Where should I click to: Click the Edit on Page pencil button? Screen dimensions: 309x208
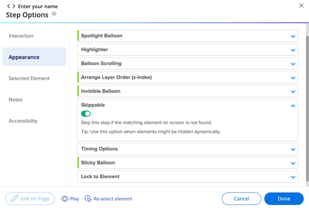(x=30, y=199)
